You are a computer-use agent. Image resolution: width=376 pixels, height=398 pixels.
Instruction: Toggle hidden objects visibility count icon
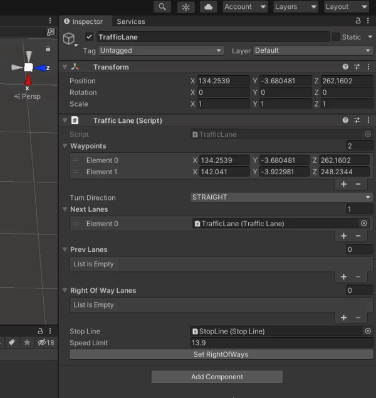tap(46, 342)
